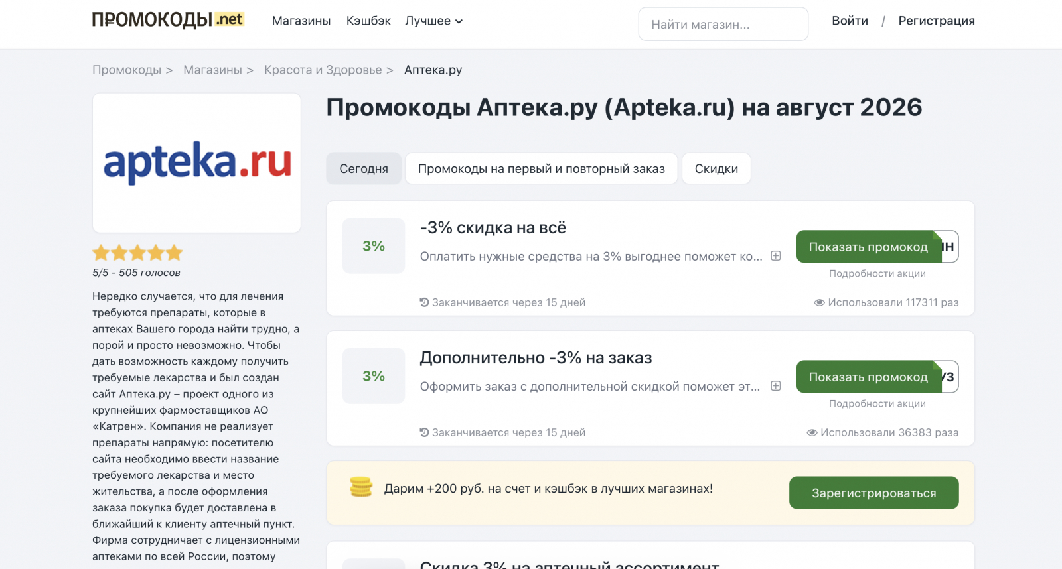Click the 3% badge of Дополнительно -3% на заказ

coord(374,376)
